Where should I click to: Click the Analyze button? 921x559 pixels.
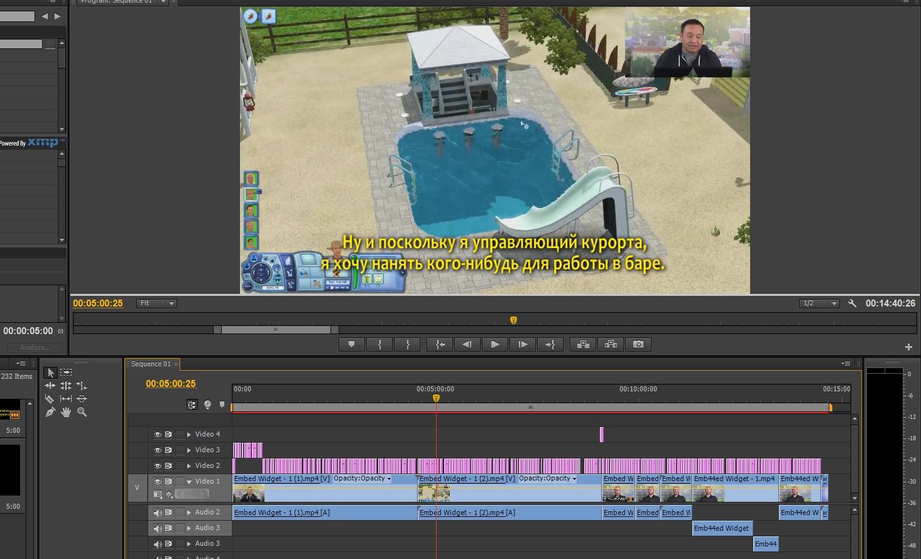(x=35, y=347)
